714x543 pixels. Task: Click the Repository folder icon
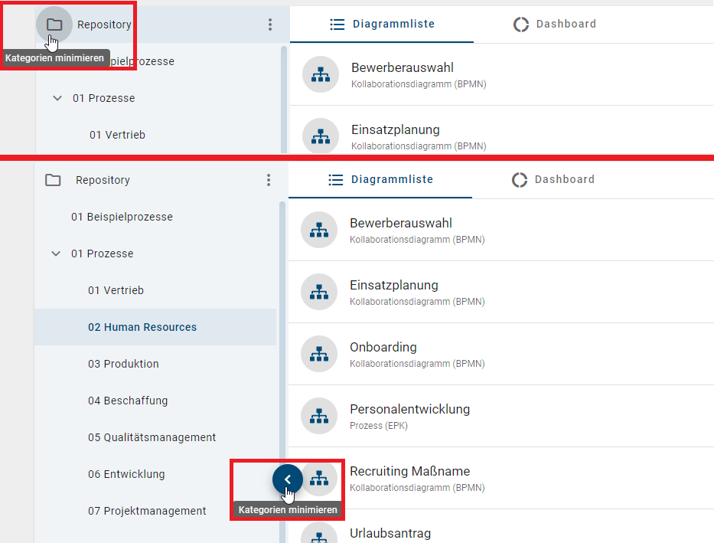coord(53,179)
